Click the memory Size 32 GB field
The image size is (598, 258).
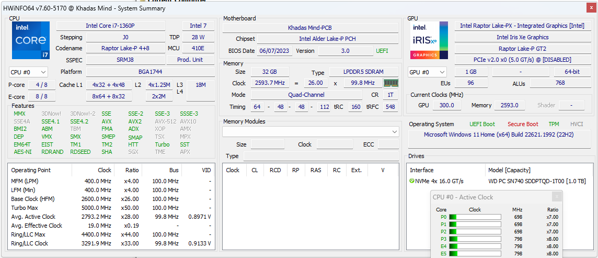[270, 72]
